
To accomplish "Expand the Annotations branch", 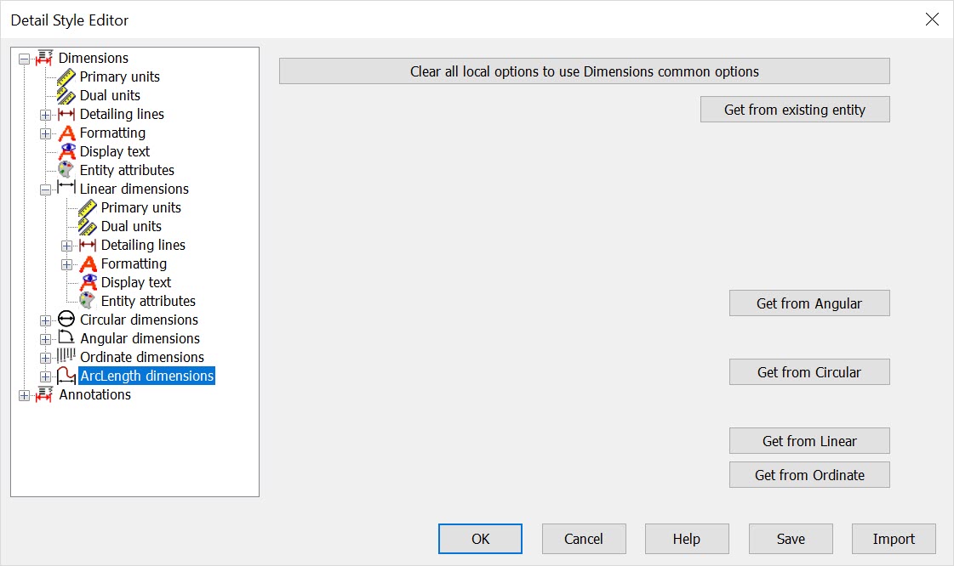I will pyautogui.click(x=23, y=394).
